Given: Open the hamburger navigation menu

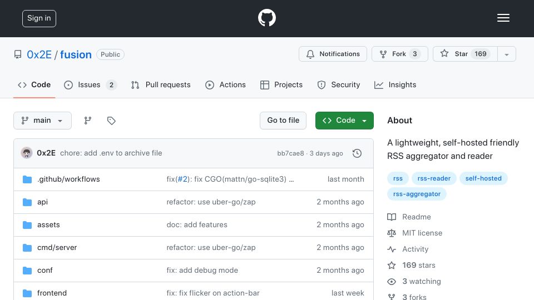Looking at the screenshot, I should click(503, 18).
